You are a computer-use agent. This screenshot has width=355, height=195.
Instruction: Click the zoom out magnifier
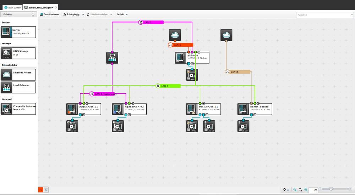295,190
